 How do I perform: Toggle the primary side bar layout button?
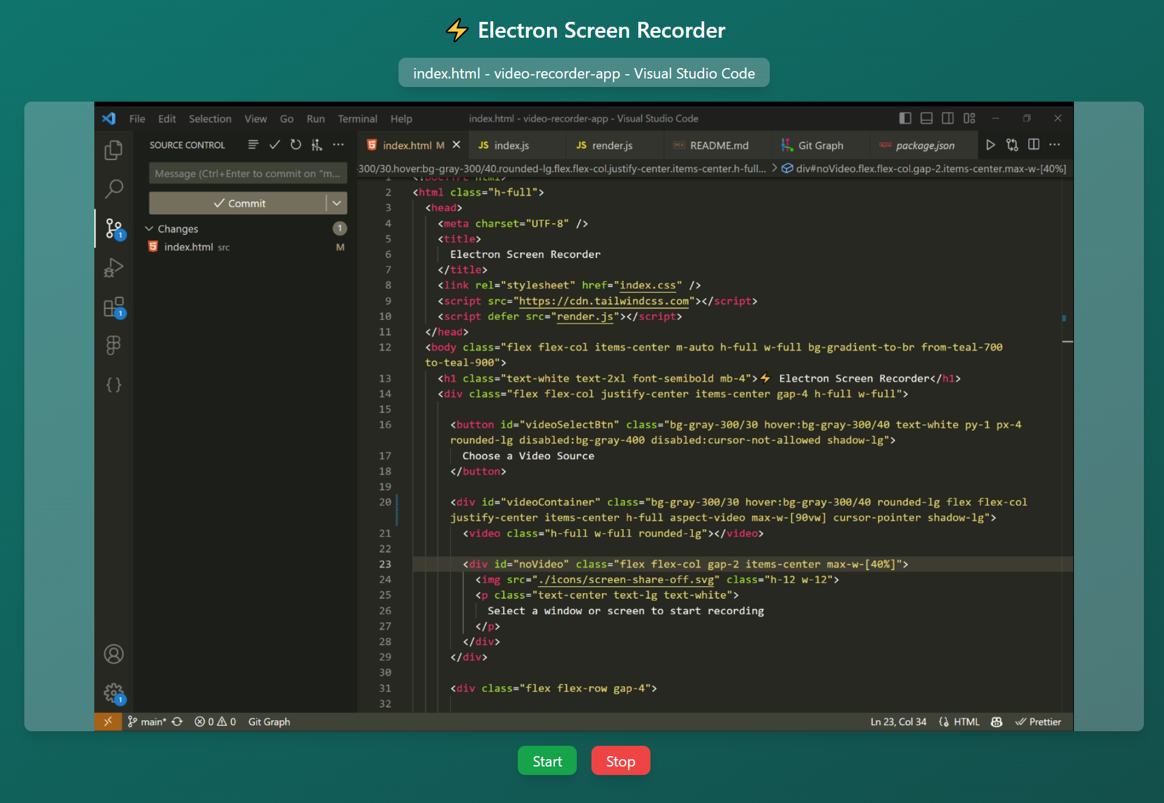point(905,118)
